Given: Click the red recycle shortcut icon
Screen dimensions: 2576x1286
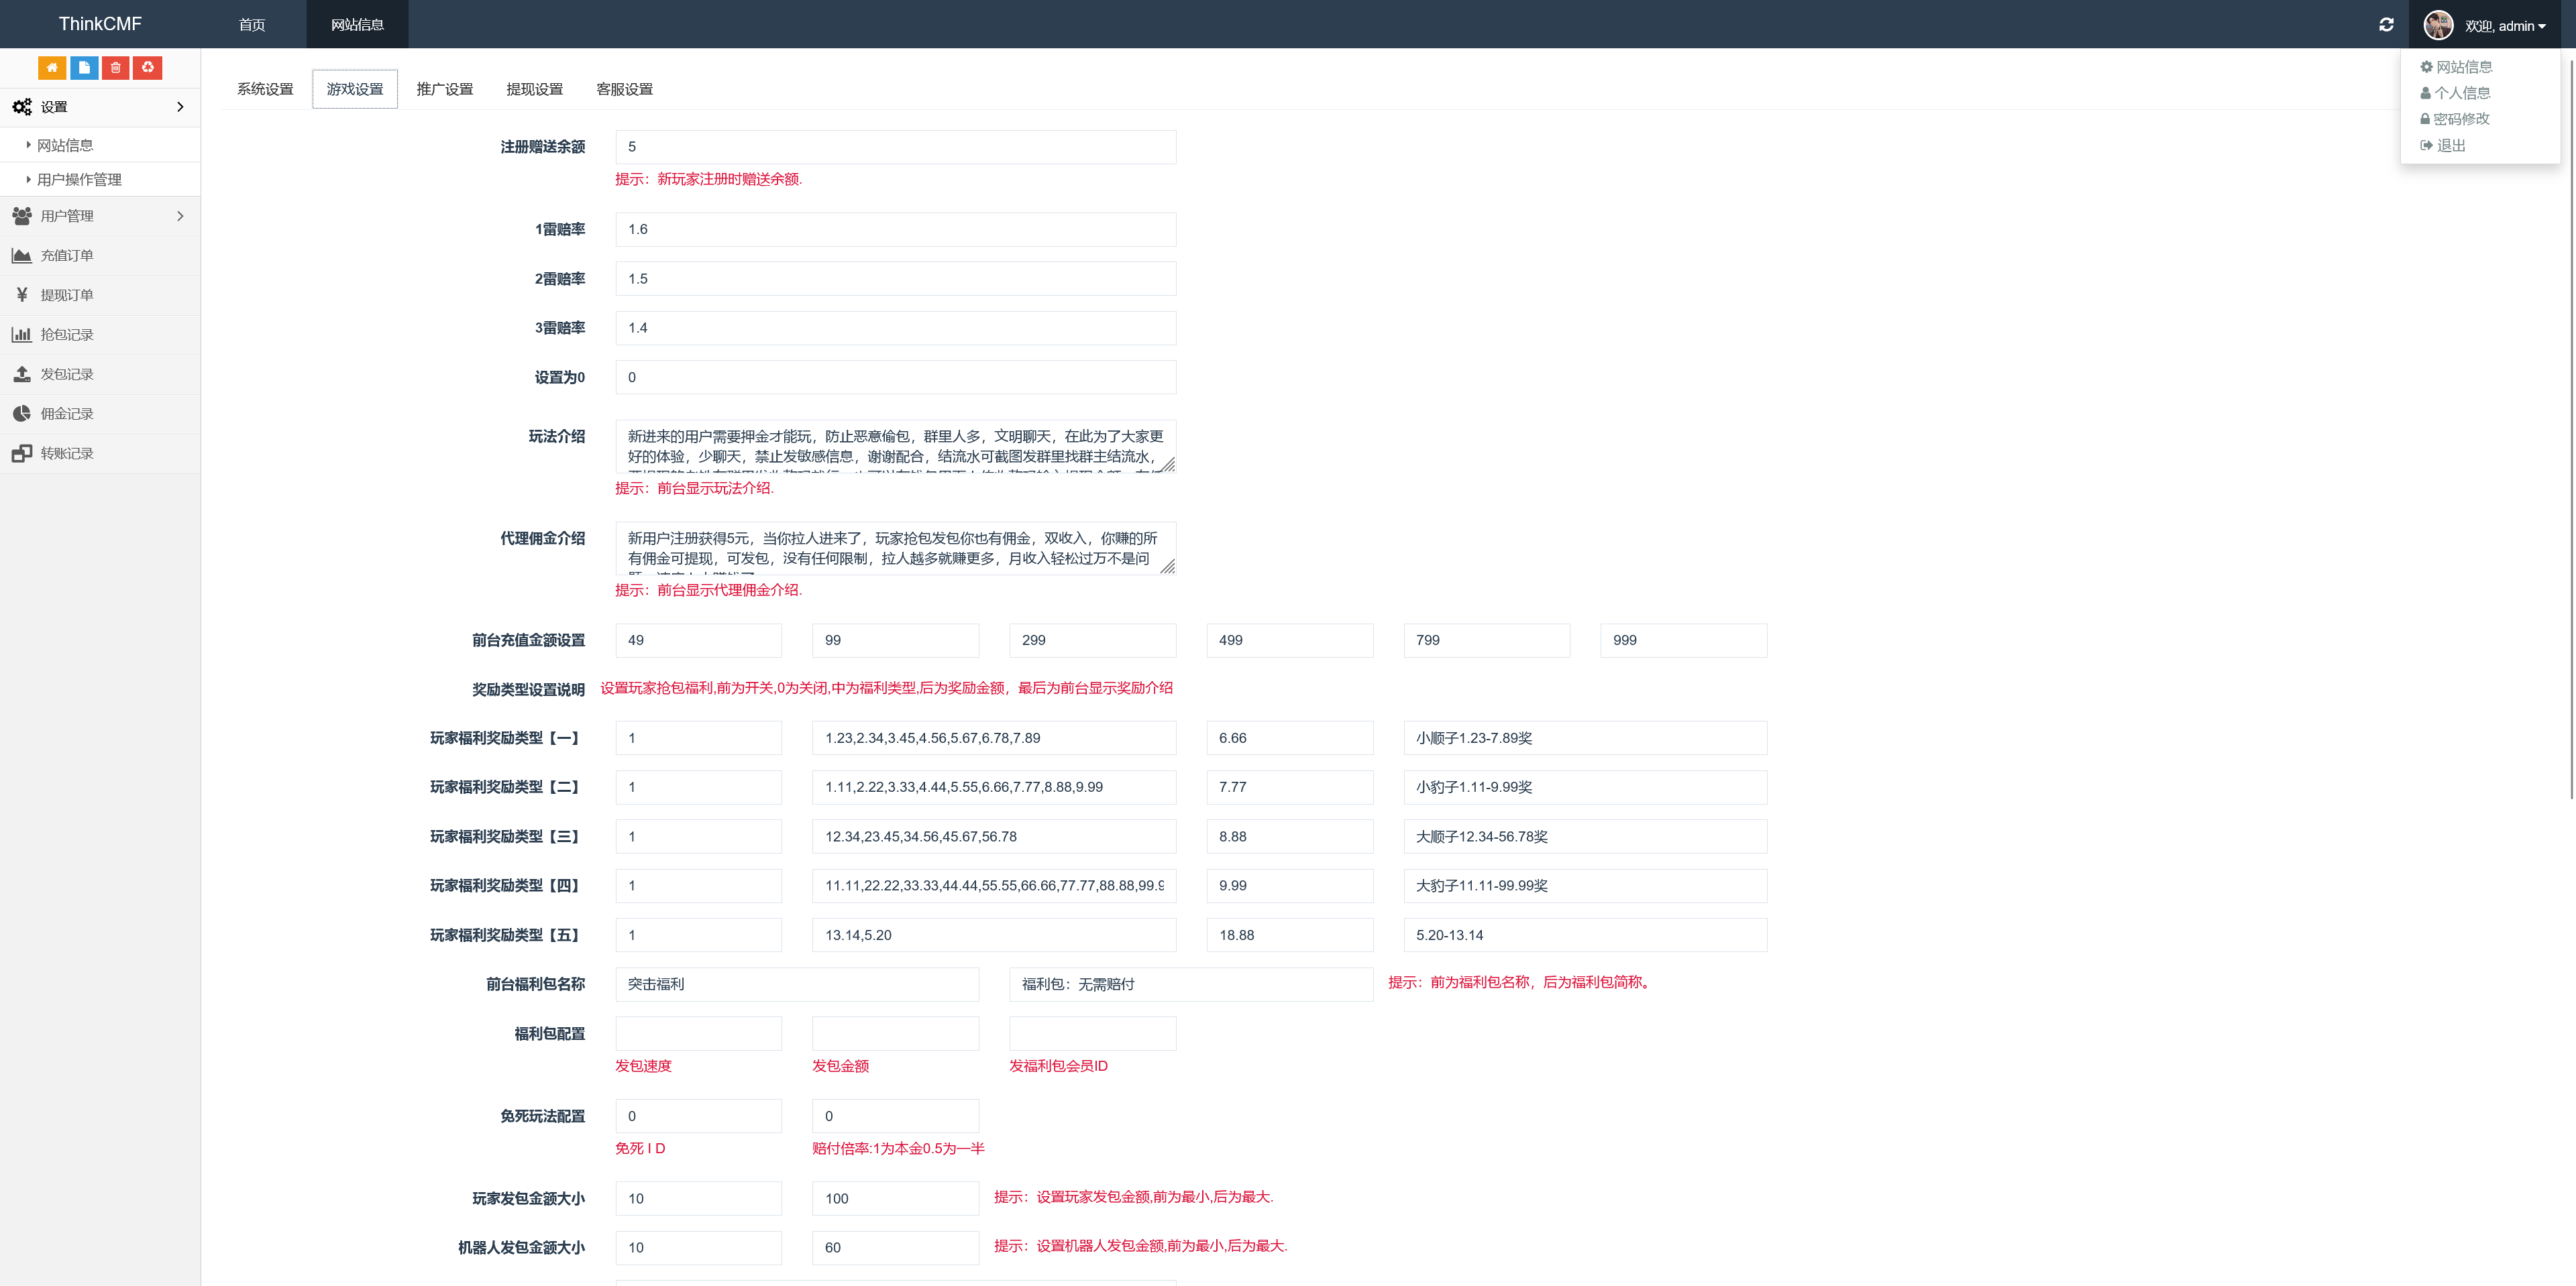Looking at the screenshot, I should (x=148, y=67).
